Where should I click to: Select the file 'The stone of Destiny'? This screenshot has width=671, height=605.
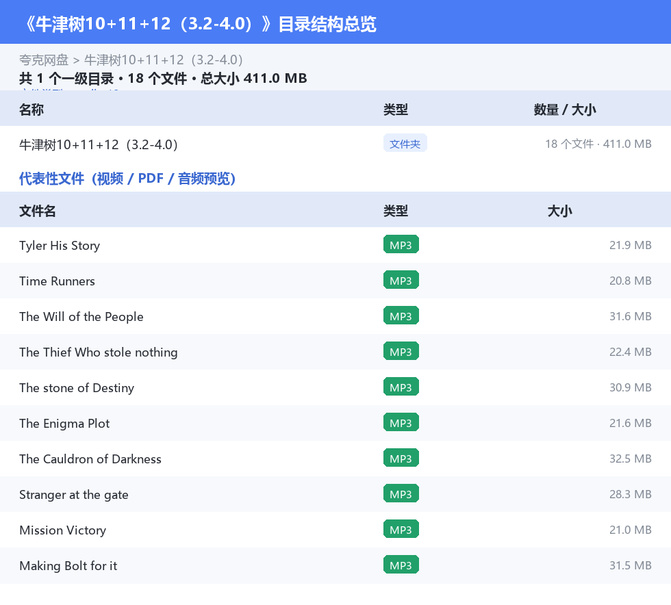coord(77,387)
